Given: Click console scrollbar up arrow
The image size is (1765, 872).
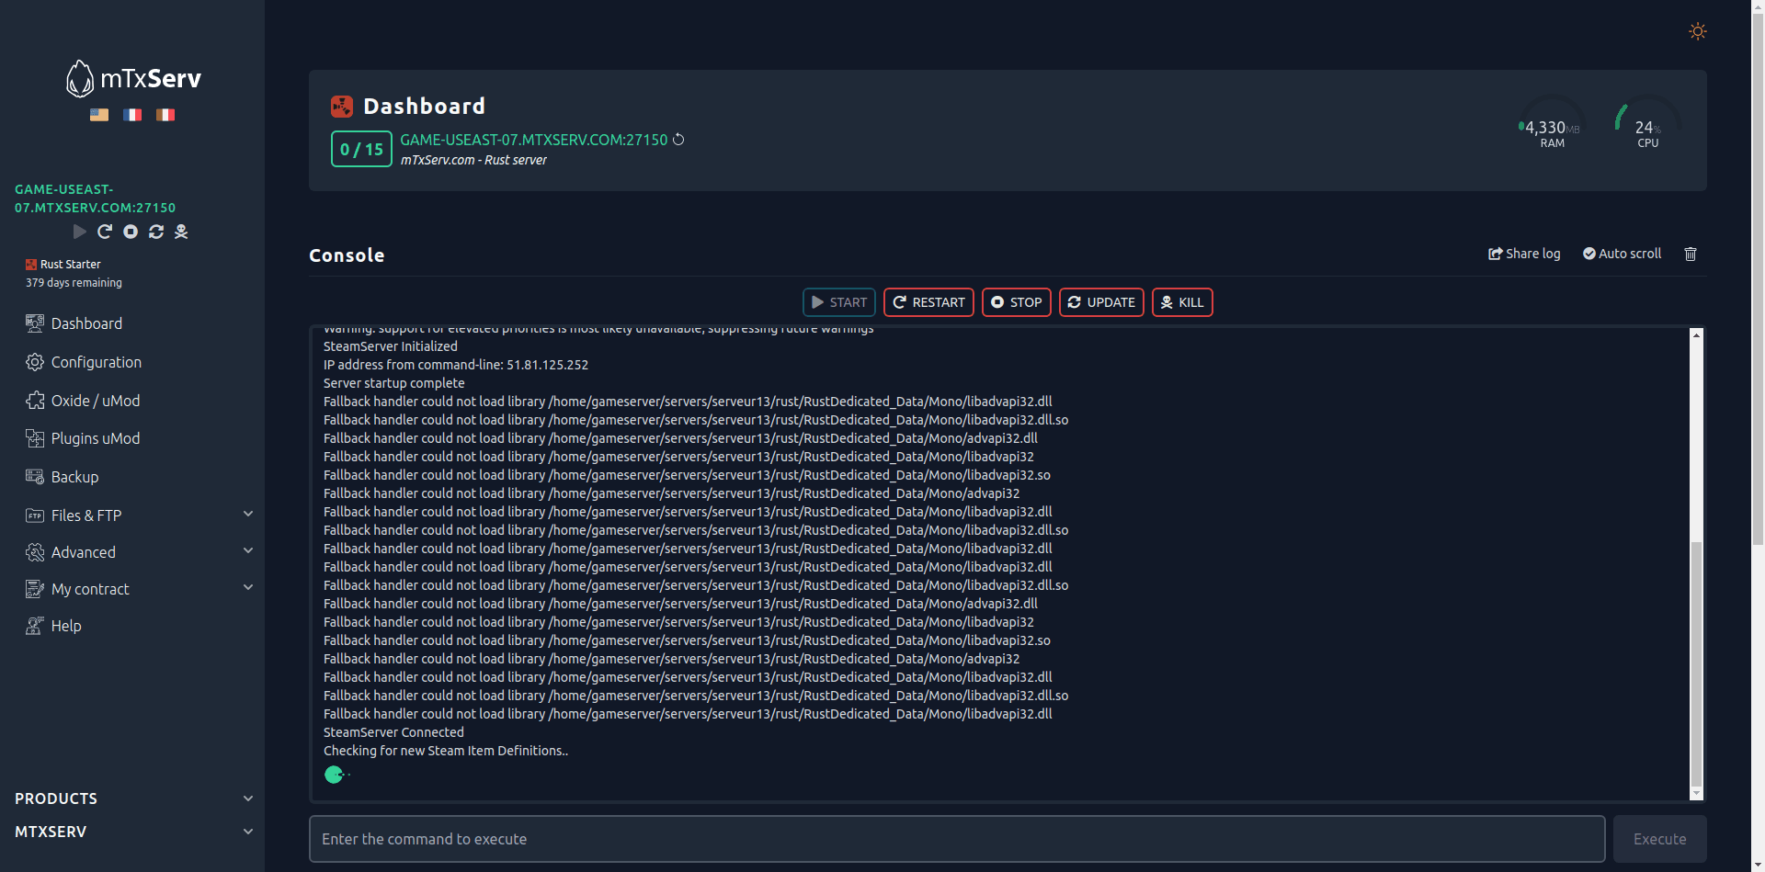Looking at the screenshot, I should click(x=1696, y=334).
